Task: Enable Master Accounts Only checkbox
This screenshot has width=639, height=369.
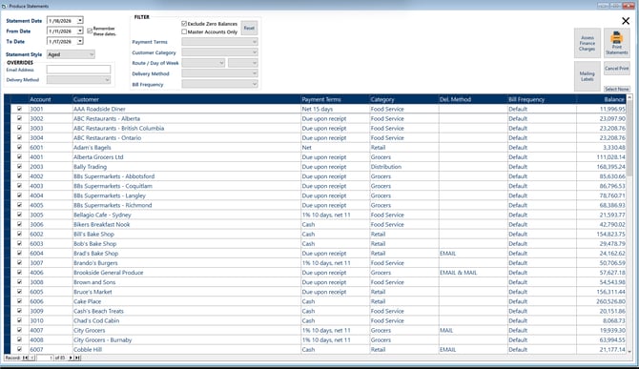Action: coord(184,31)
